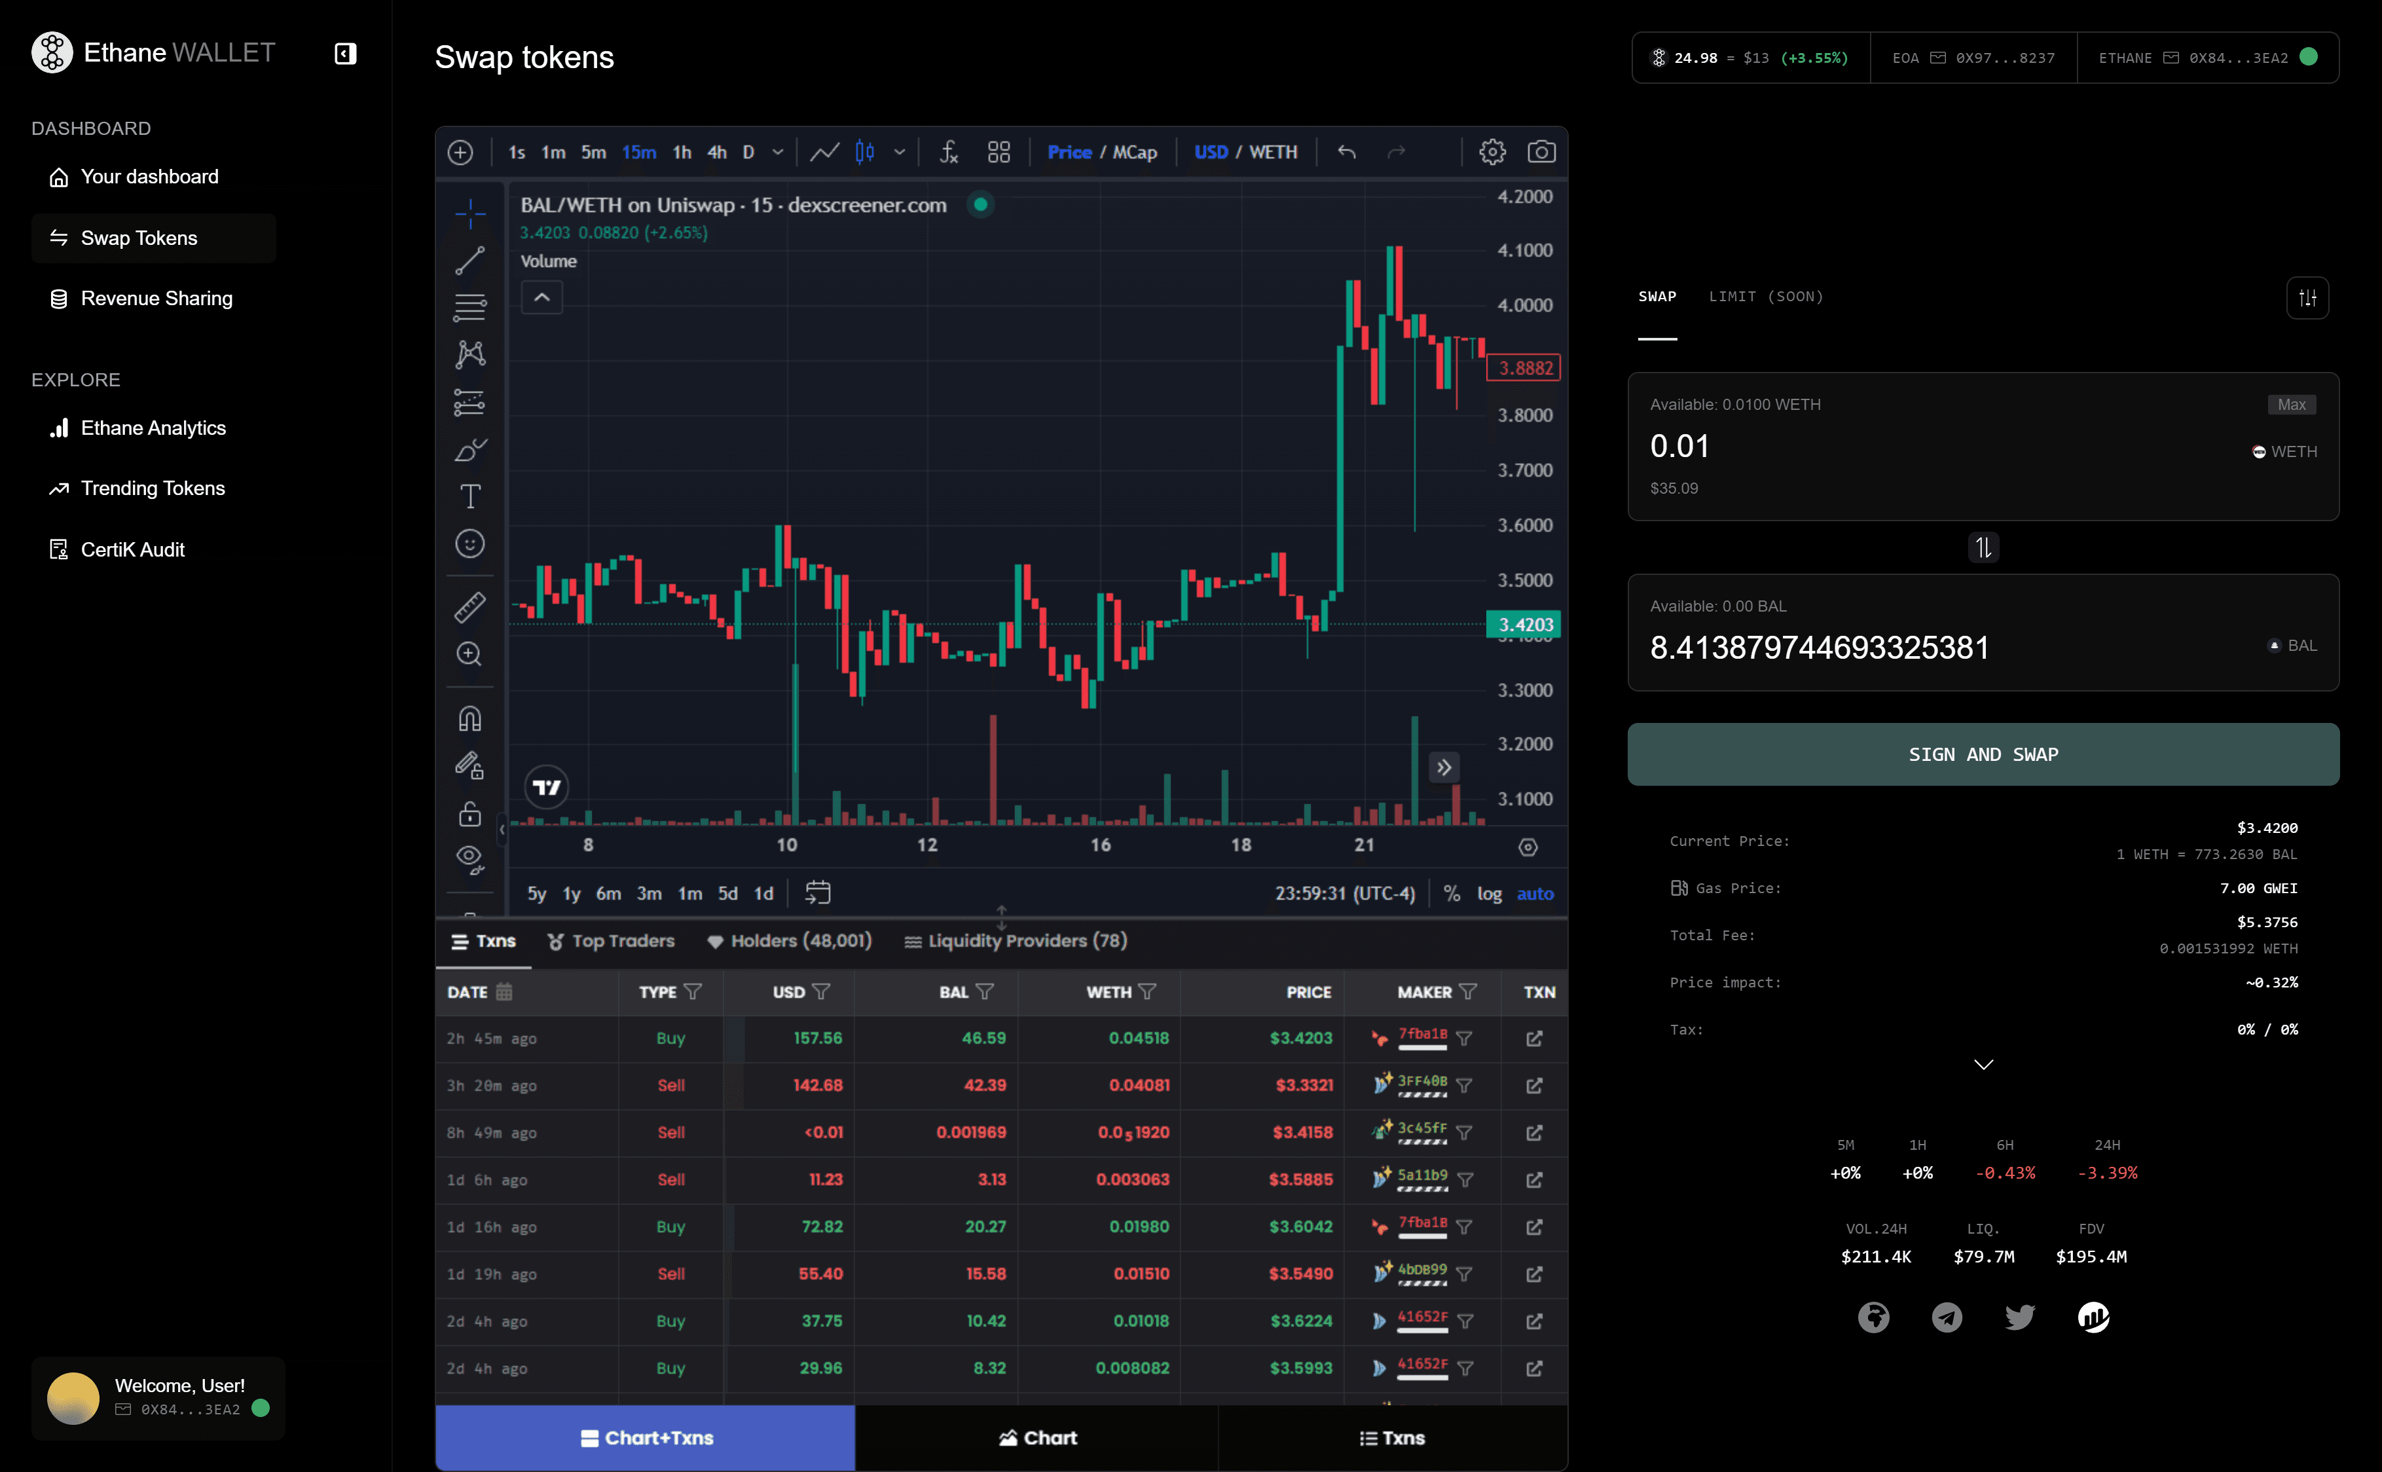Click the chart screenshot camera icon

click(1541, 152)
